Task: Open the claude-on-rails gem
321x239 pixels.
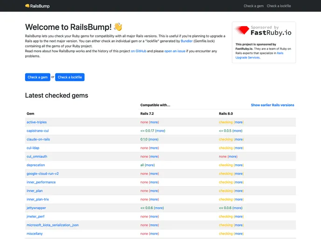Action: (x=38, y=139)
